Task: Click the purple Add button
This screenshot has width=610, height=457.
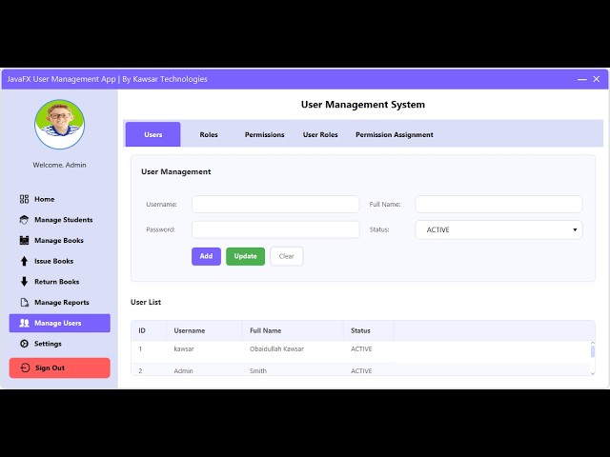Action: pyautogui.click(x=206, y=256)
